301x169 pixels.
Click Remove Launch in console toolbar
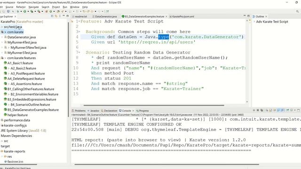point(258,110)
